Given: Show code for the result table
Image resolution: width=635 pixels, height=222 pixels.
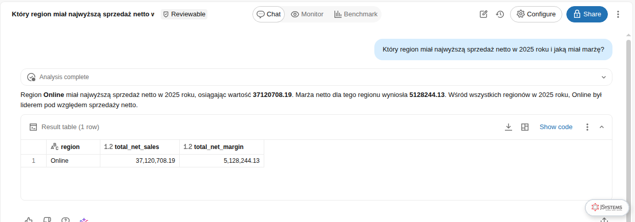Looking at the screenshot, I should (556, 127).
